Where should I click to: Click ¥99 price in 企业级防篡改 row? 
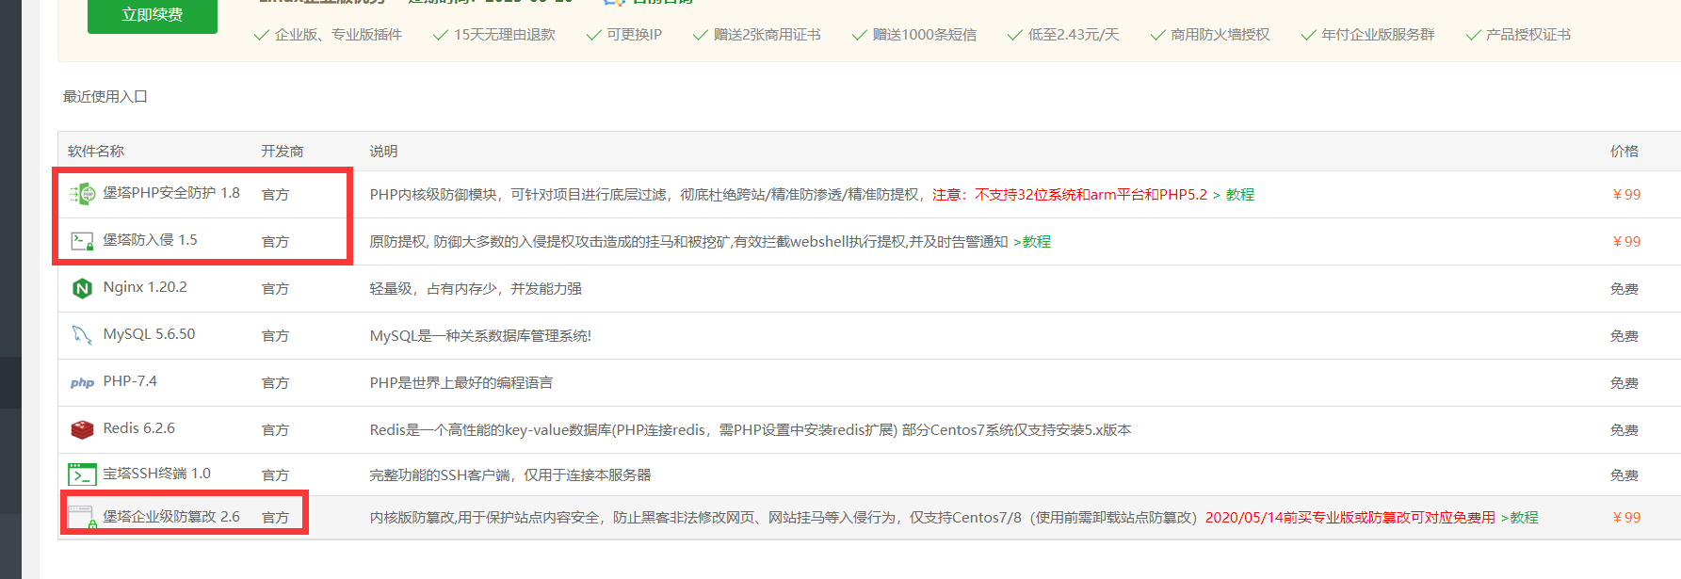click(1625, 518)
